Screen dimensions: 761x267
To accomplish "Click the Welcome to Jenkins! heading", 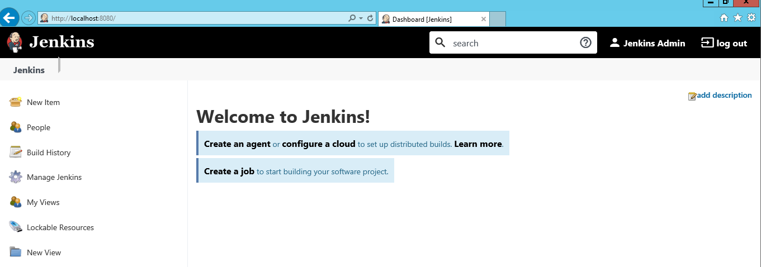I will pyautogui.click(x=283, y=117).
